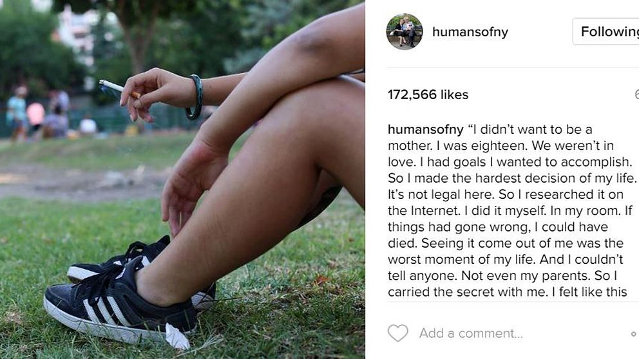Open the humansofny profile picture
Image resolution: width=639 pixels, height=359 pixels.
405,32
